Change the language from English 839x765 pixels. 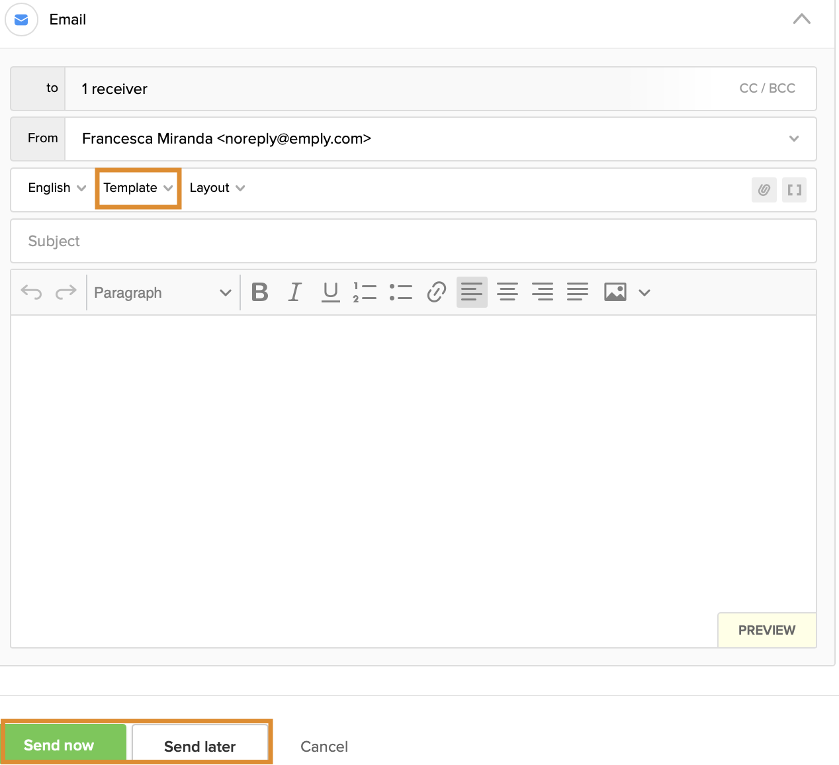pos(56,188)
